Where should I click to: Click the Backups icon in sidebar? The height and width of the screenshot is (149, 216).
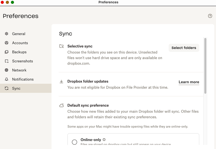point(7,52)
